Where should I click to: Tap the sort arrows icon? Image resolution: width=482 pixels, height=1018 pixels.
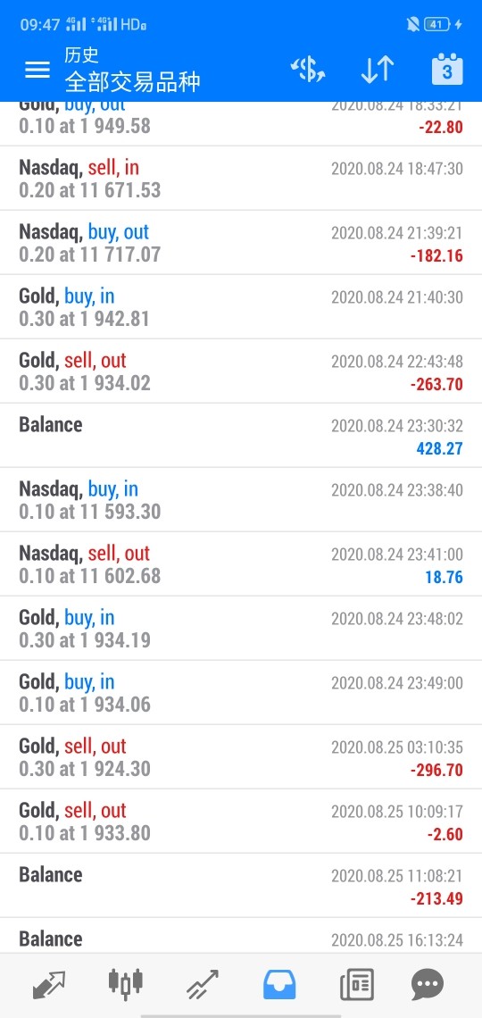point(378,70)
